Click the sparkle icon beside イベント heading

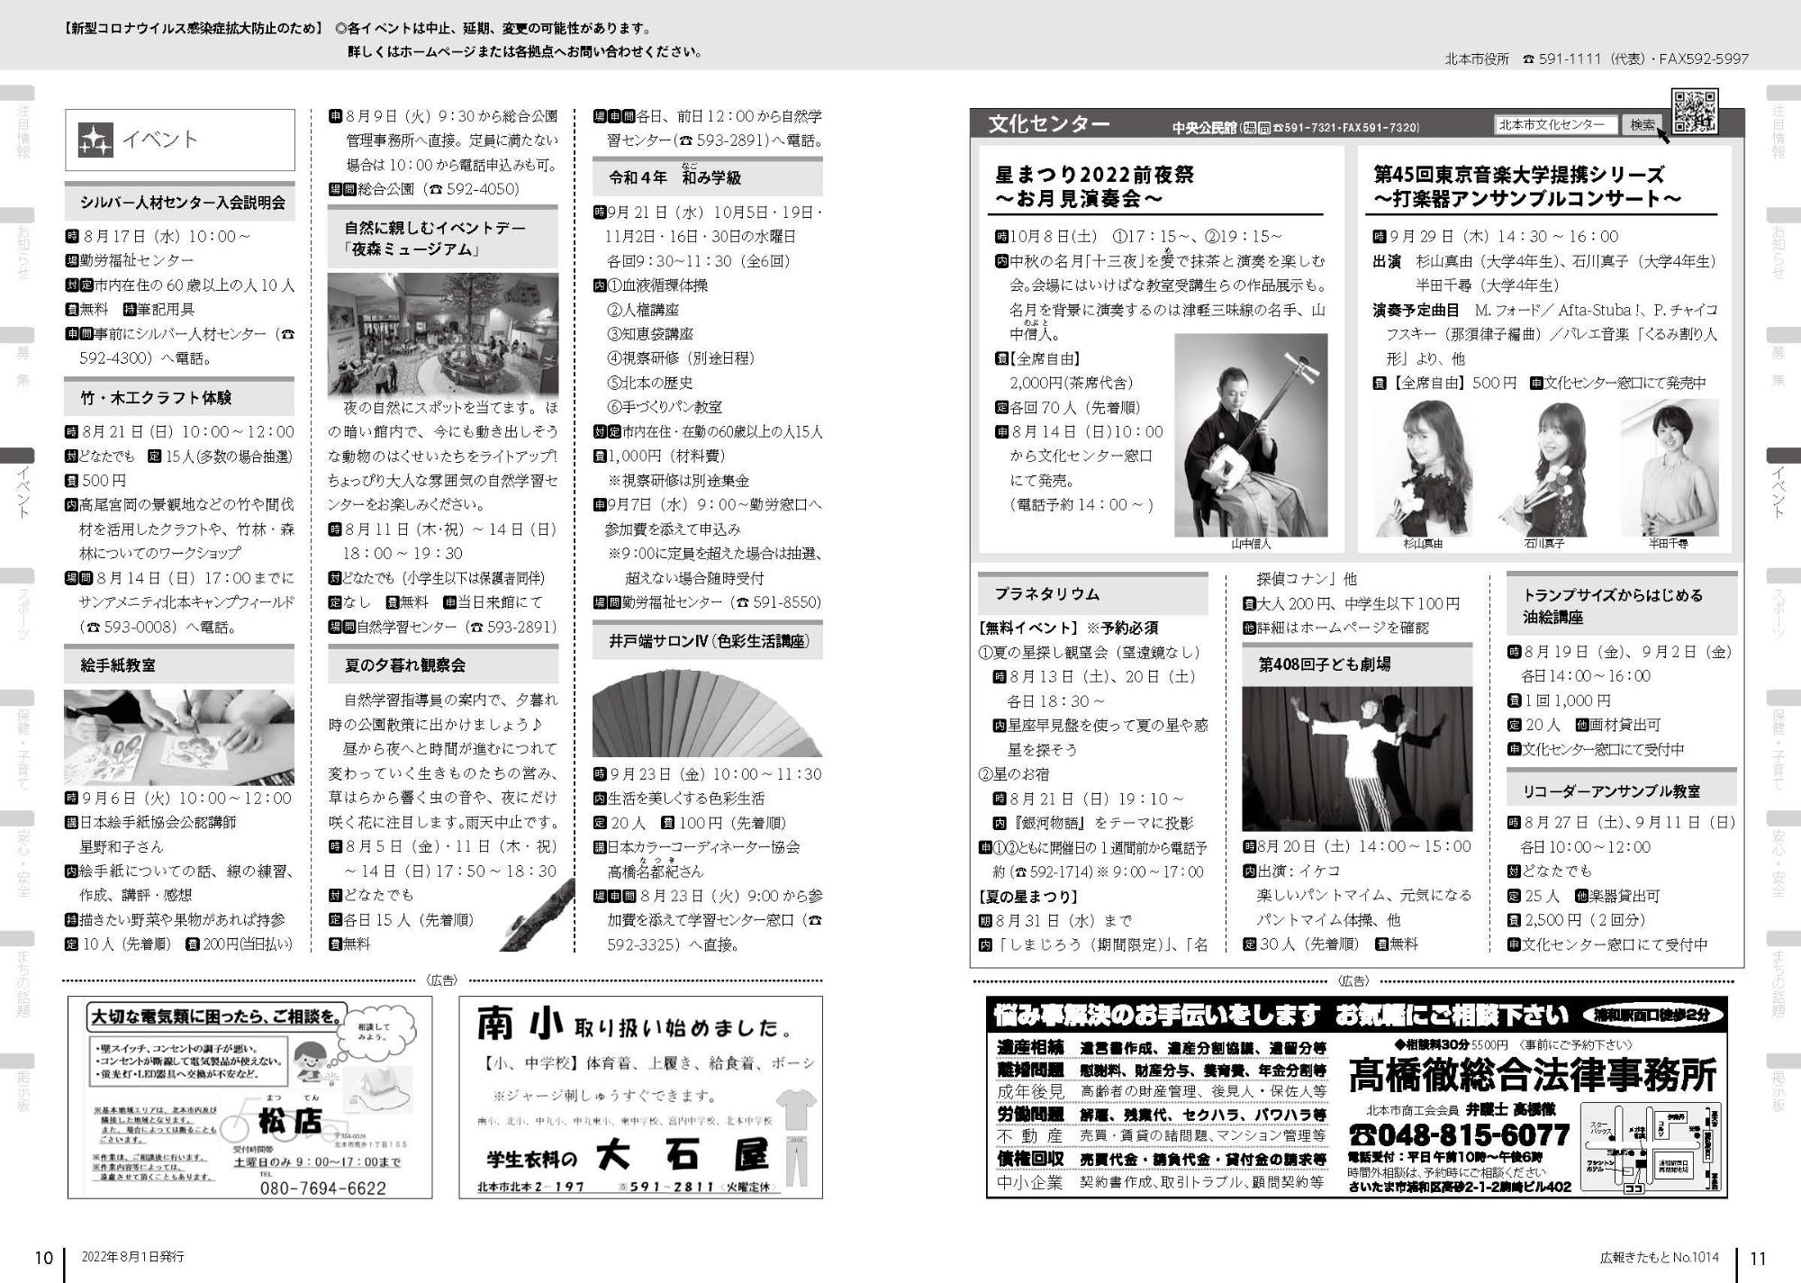[95, 140]
